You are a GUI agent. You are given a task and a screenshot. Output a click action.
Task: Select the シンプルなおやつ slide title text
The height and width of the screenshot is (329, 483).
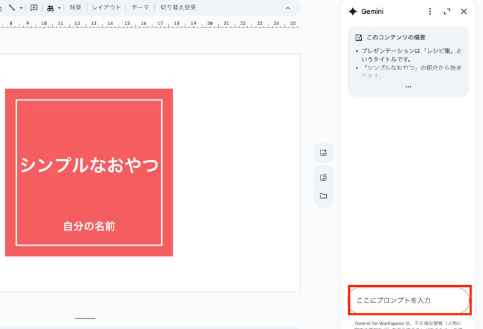(x=89, y=165)
